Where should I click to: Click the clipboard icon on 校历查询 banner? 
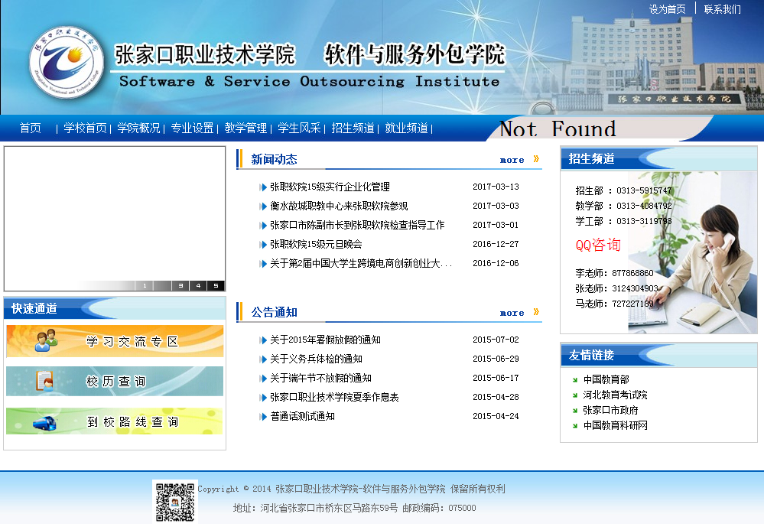tap(45, 381)
